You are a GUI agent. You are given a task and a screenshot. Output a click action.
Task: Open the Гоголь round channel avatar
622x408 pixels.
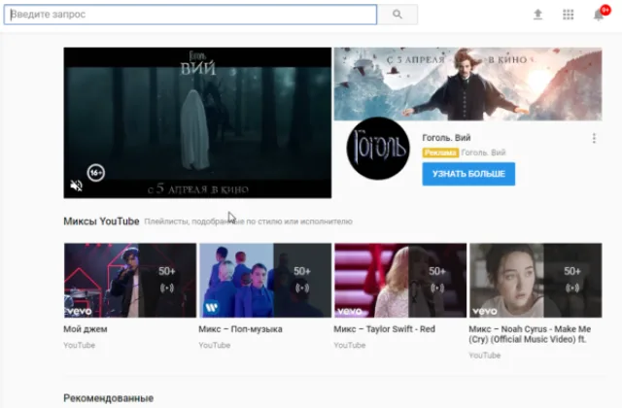[x=378, y=149]
